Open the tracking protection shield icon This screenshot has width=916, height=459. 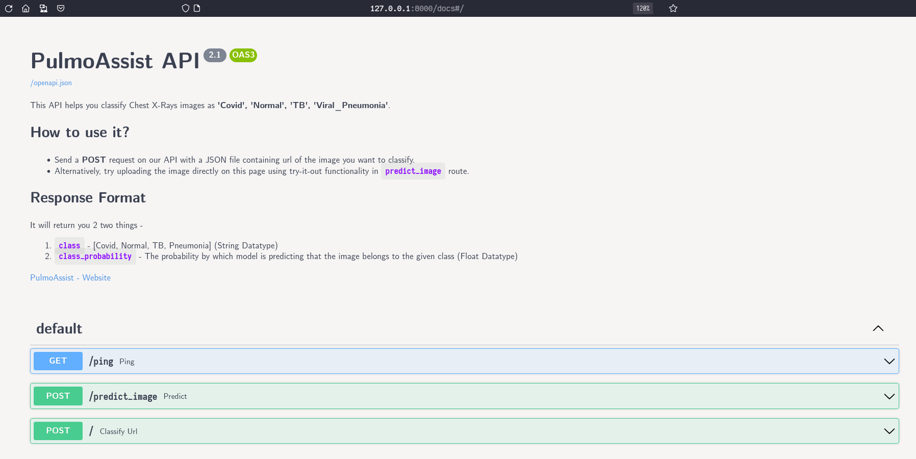coord(186,8)
